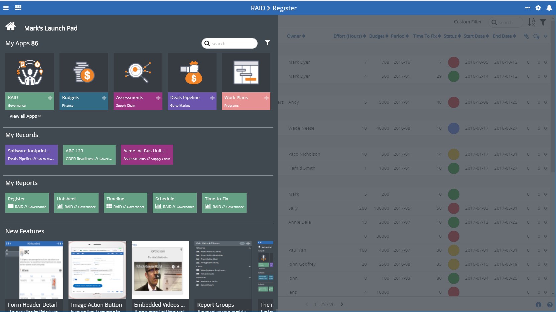This screenshot has height=312, width=556.
Task: Expand row details for Paco Nicholson
Action: pos(545,154)
